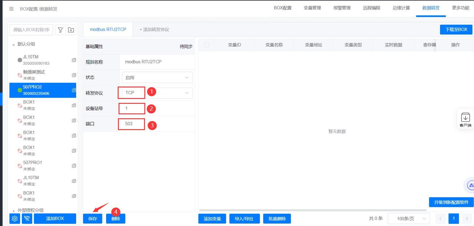This screenshot has width=474, height=226.
Task: Click the gray status dot of JL10TM
Action: (x=20, y=60)
